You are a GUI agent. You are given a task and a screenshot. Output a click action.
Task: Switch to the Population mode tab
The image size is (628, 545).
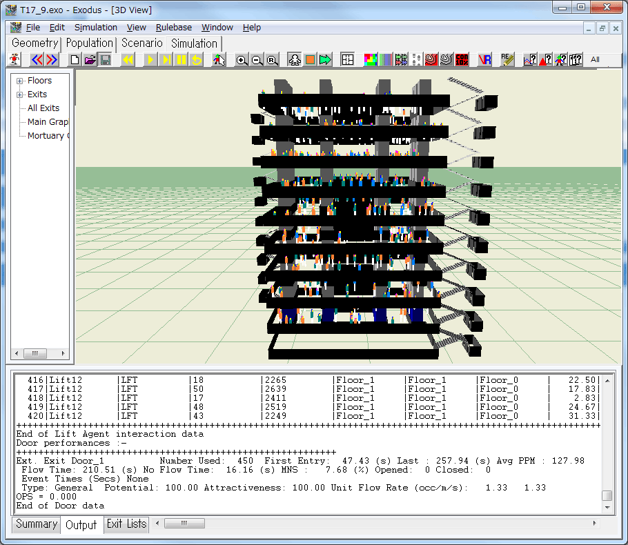pos(90,43)
